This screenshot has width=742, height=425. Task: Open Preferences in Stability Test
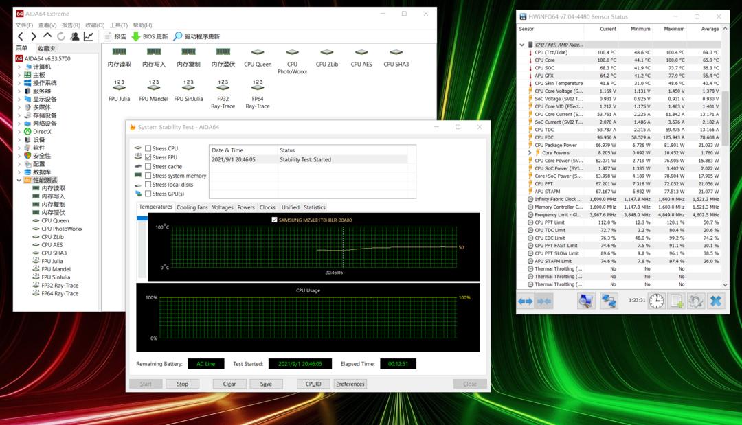[350, 384]
